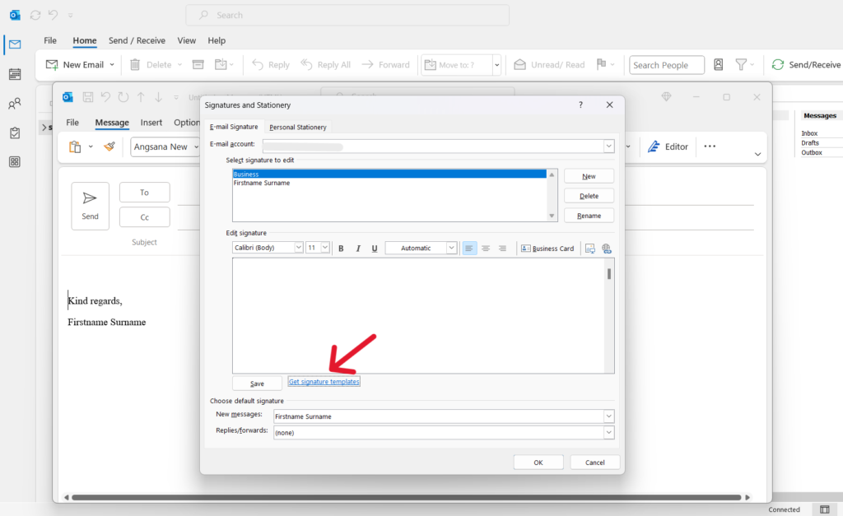Toggle italic formatting for the signature text
Viewport: 843px width, 516px height.
[x=357, y=248]
